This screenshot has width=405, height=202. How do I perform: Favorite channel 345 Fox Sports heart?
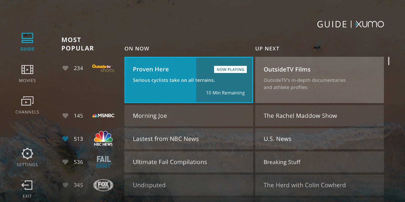click(65, 185)
